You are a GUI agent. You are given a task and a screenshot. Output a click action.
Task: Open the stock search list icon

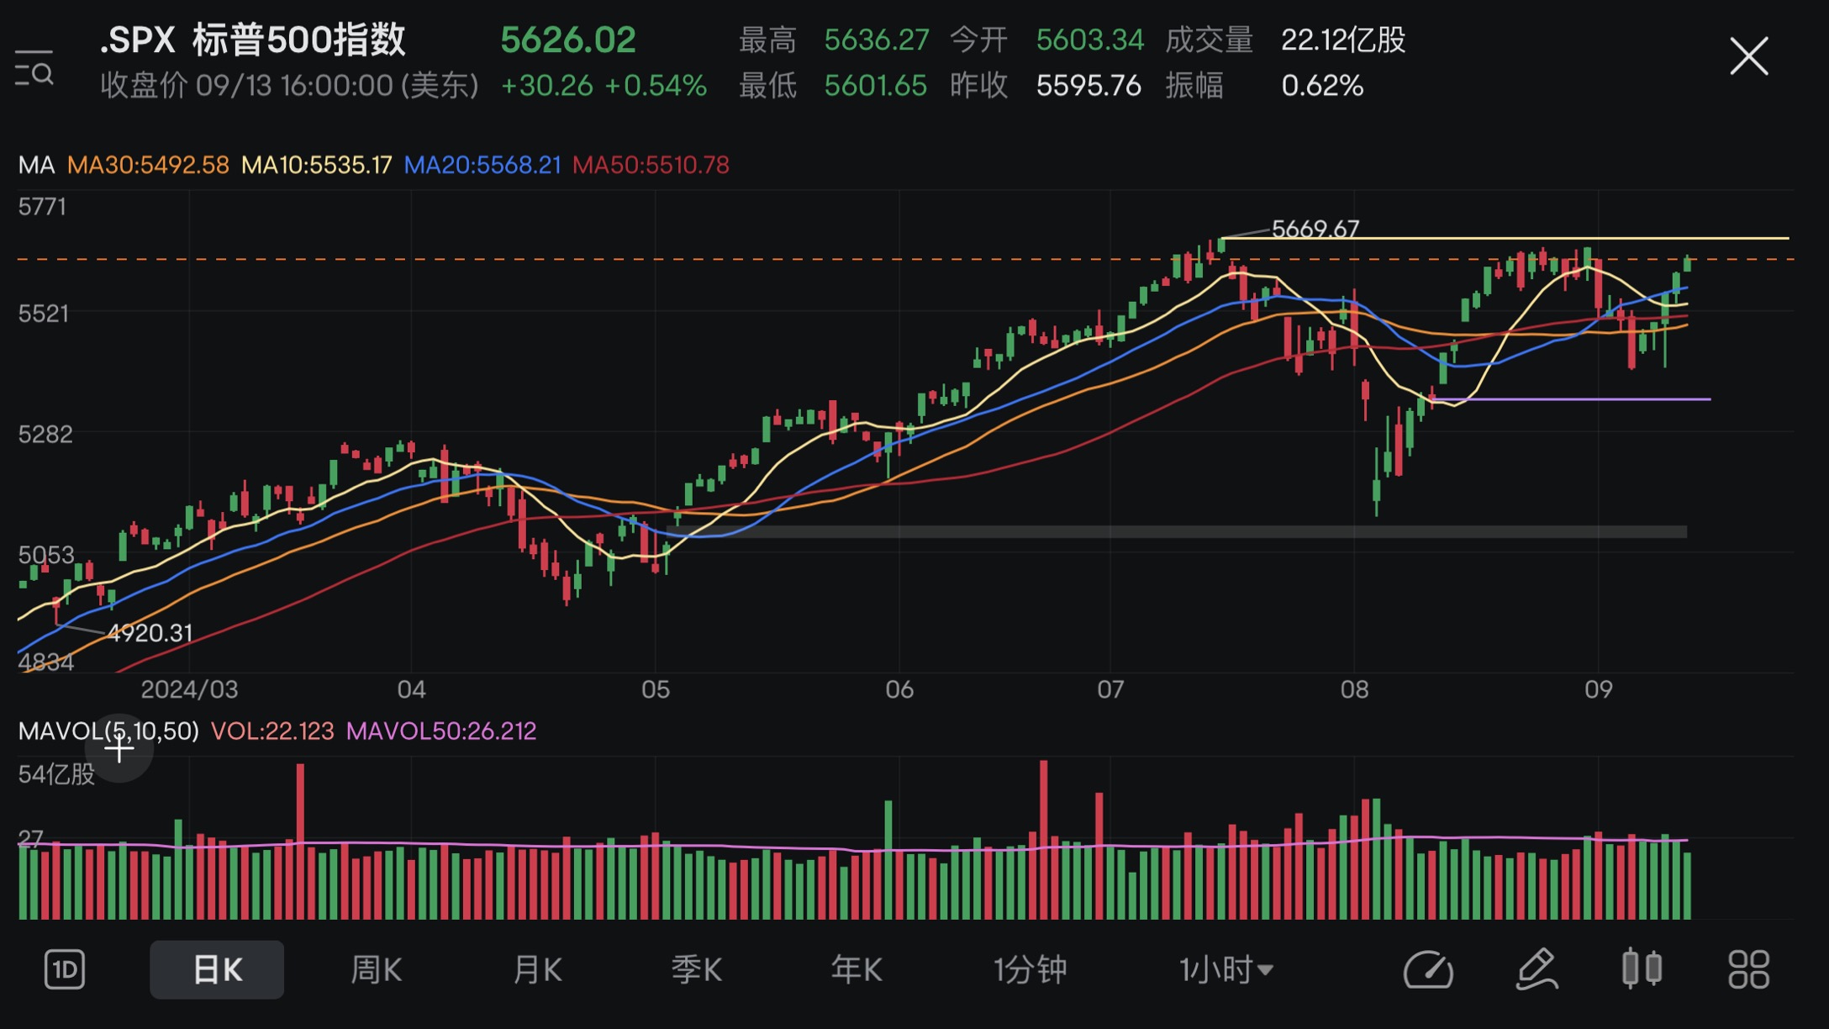coord(34,68)
